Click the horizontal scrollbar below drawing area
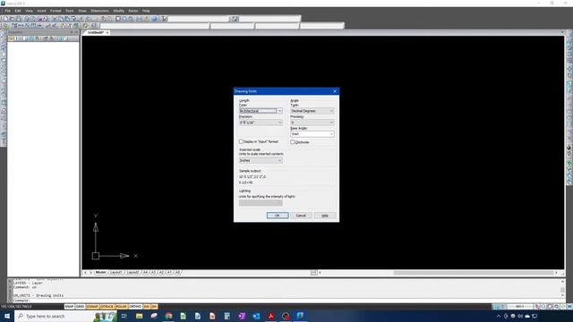Screen dimensions: 573x322 click(437, 273)
